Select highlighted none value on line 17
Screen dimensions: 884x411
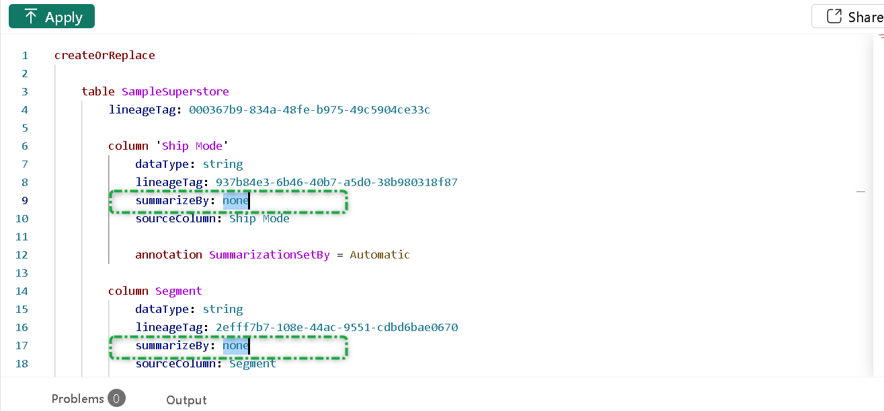235,345
